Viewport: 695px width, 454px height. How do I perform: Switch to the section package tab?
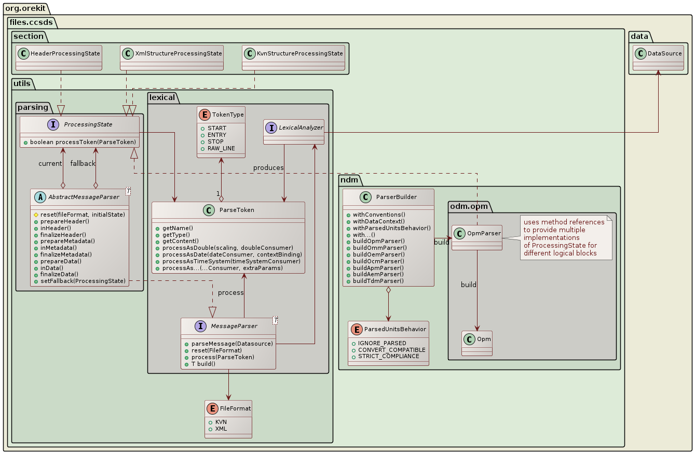click(29, 36)
